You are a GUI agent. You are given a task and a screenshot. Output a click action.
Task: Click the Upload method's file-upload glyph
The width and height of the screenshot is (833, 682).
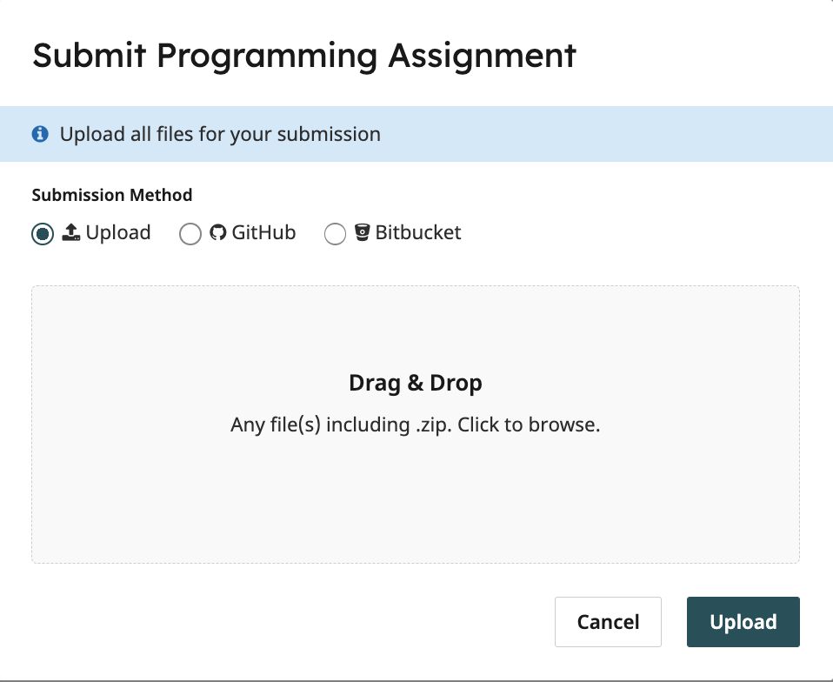pyautogui.click(x=70, y=232)
